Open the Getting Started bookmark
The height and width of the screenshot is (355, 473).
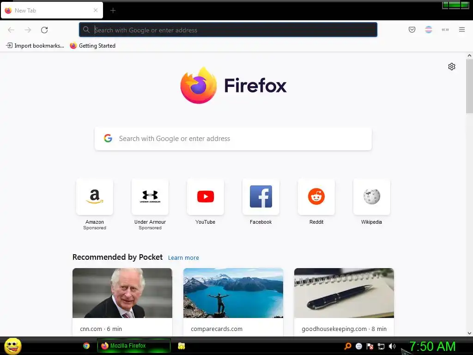[x=92, y=46]
